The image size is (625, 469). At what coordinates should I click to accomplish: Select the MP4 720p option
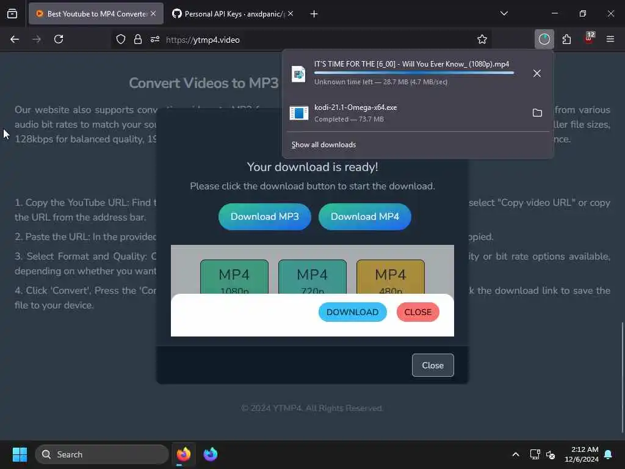click(312, 278)
